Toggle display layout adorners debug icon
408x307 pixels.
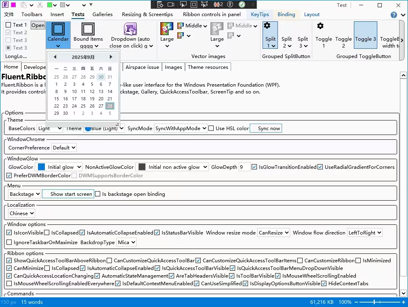point(194,4)
